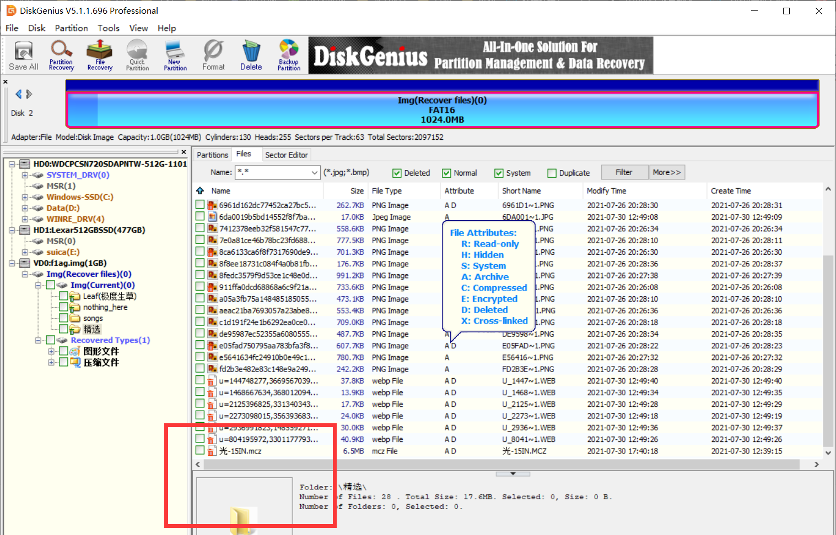Switch to the Sector Editor tab

tap(287, 155)
